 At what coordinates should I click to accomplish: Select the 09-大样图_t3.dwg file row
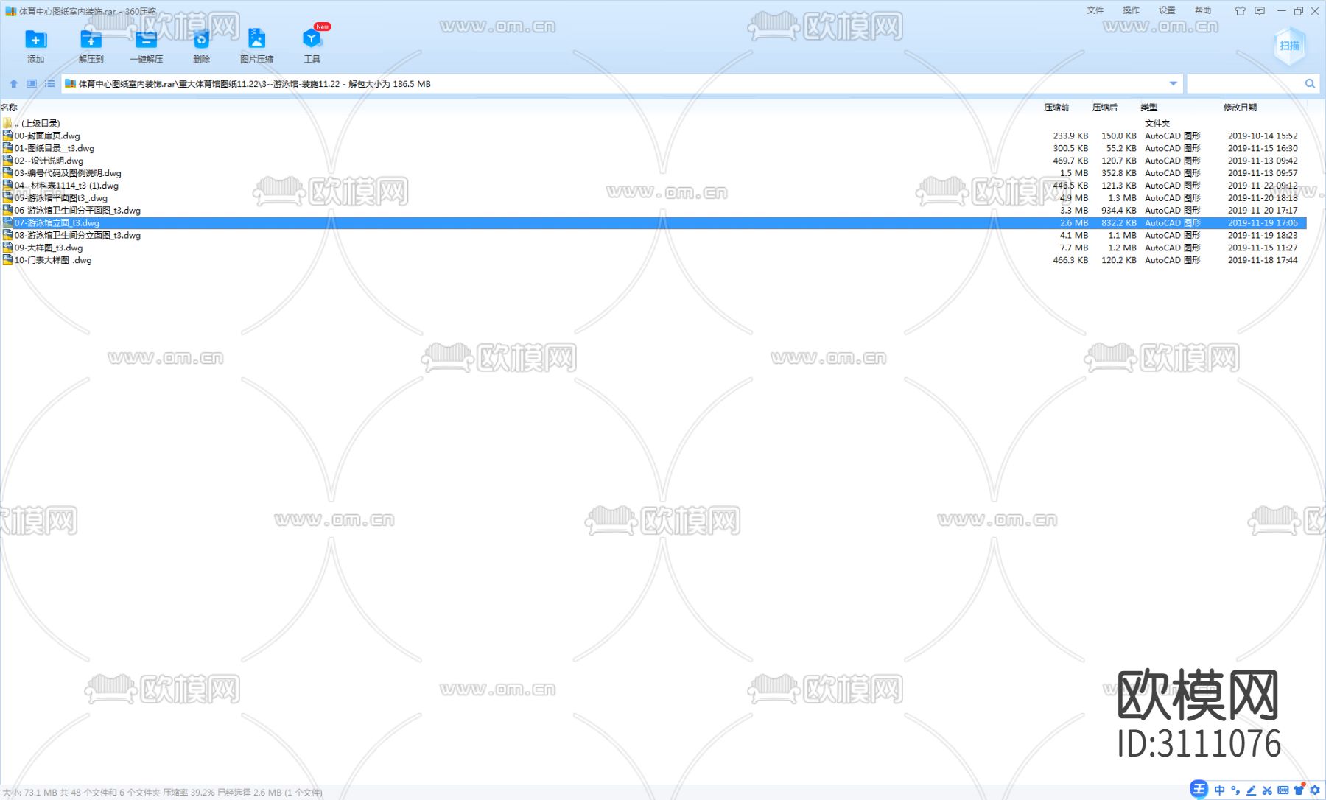(x=49, y=248)
